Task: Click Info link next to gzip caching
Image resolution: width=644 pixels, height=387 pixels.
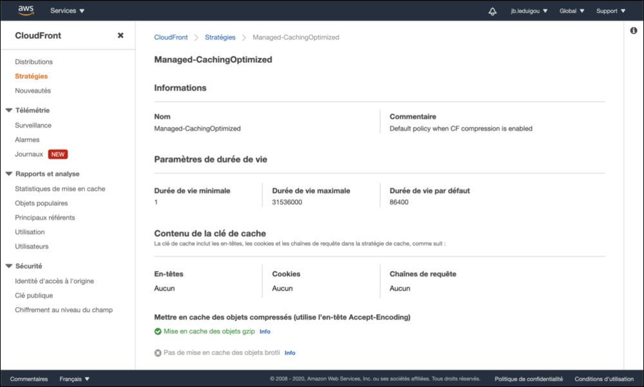Action: [x=265, y=332]
